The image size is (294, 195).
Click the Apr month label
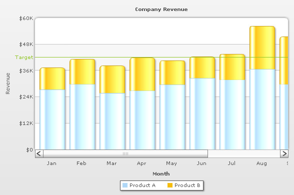point(141,163)
